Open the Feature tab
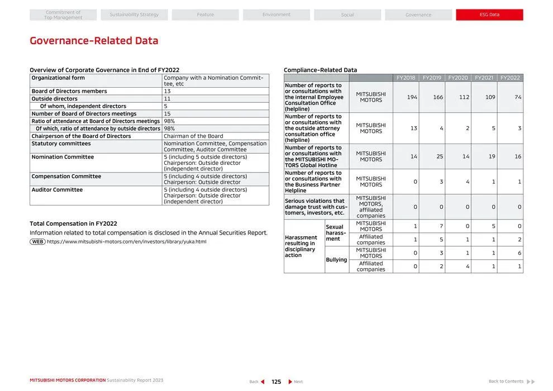 click(x=204, y=14)
